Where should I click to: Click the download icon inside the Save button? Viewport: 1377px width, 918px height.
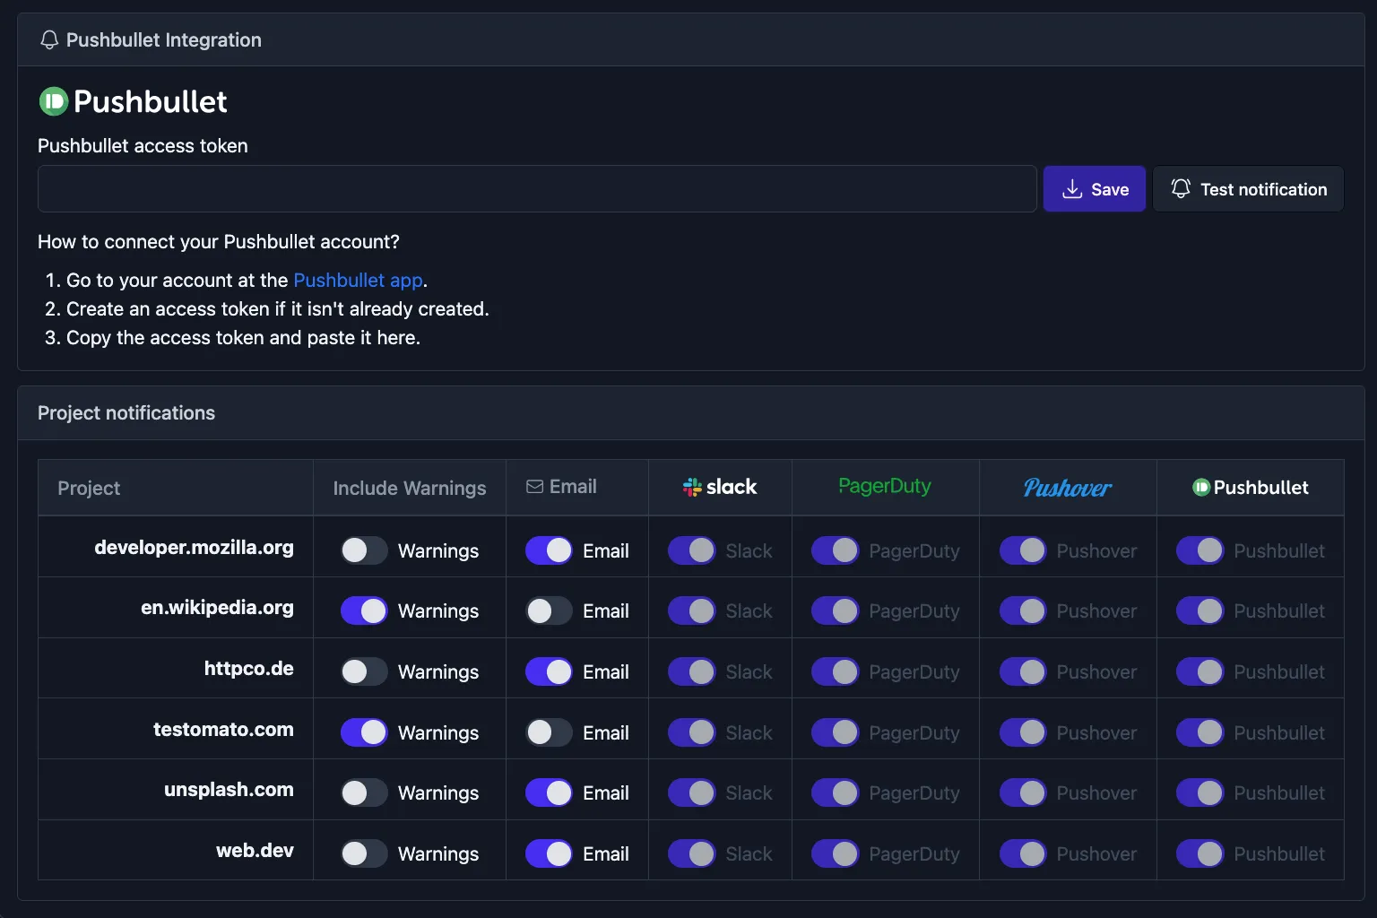1072,188
